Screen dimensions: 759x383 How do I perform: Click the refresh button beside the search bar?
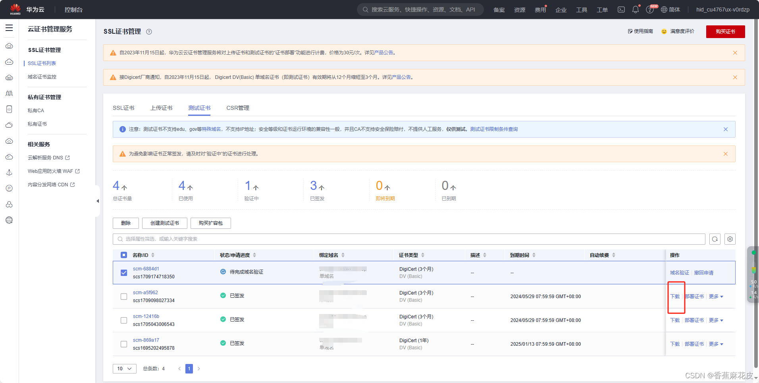pos(715,239)
